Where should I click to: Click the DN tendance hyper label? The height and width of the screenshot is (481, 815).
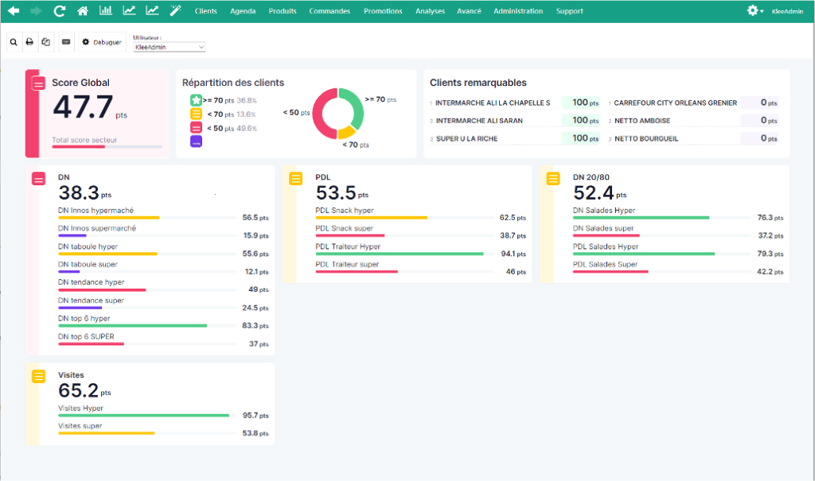tap(91, 282)
